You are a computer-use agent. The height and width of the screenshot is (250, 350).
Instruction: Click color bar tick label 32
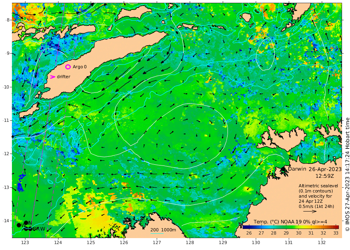point(323,233)
